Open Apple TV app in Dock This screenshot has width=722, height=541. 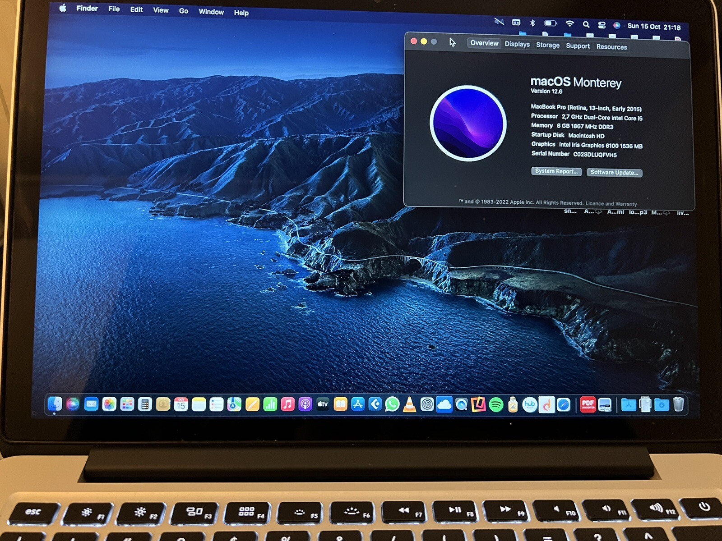click(x=323, y=404)
